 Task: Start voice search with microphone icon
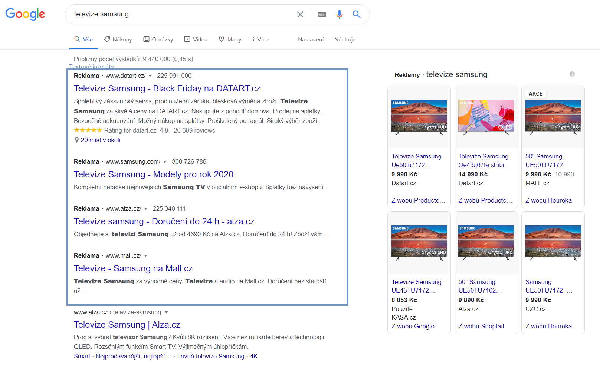click(339, 14)
